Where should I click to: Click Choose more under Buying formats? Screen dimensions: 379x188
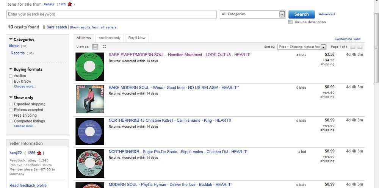coord(25,86)
